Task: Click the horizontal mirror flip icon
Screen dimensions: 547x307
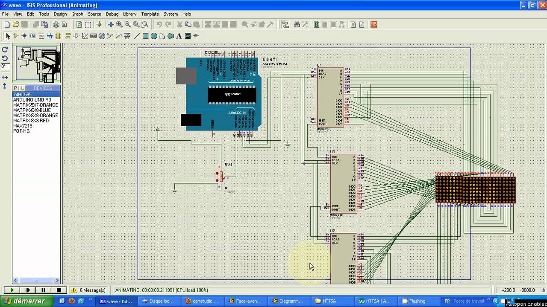Action: tap(5, 78)
